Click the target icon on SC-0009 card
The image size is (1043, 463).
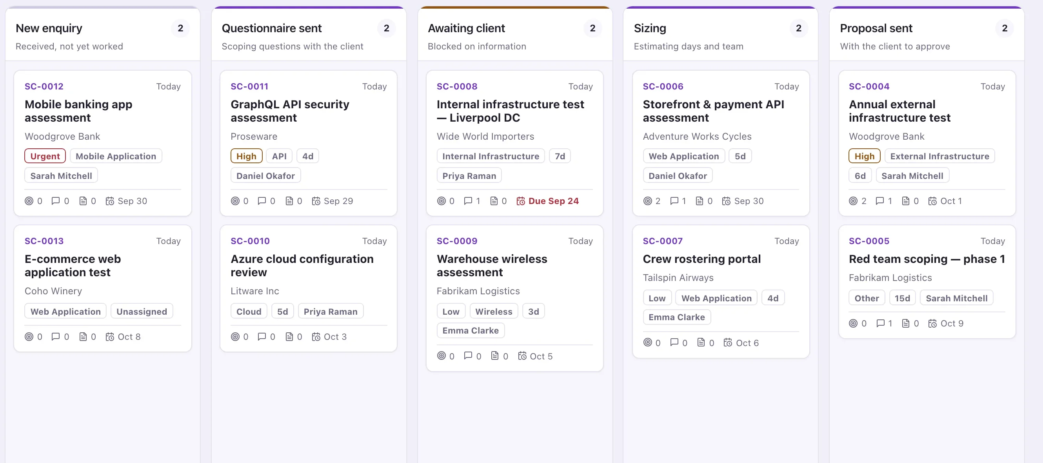pyautogui.click(x=442, y=356)
